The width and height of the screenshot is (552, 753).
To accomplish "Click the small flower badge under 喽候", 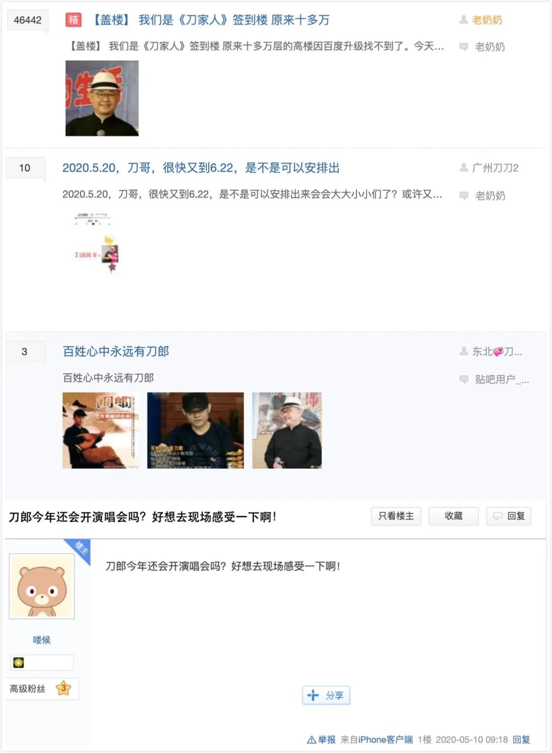I will tap(18, 663).
